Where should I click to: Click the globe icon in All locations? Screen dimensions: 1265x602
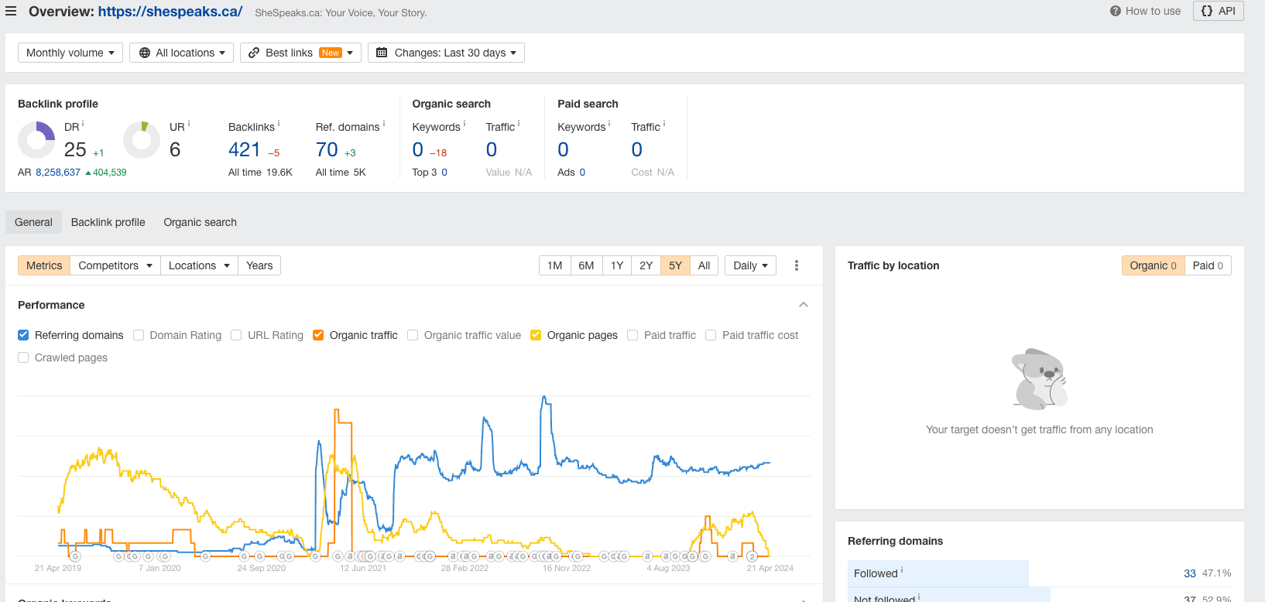[x=145, y=53]
